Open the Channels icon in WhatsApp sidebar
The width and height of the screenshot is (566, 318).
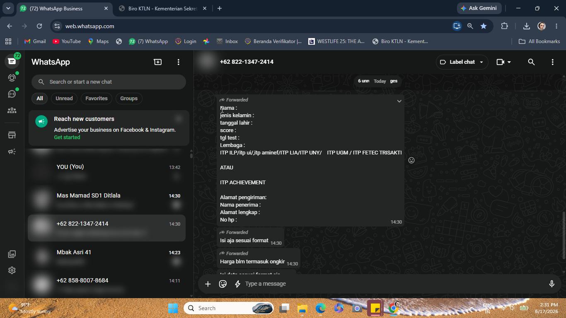coord(12,94)
